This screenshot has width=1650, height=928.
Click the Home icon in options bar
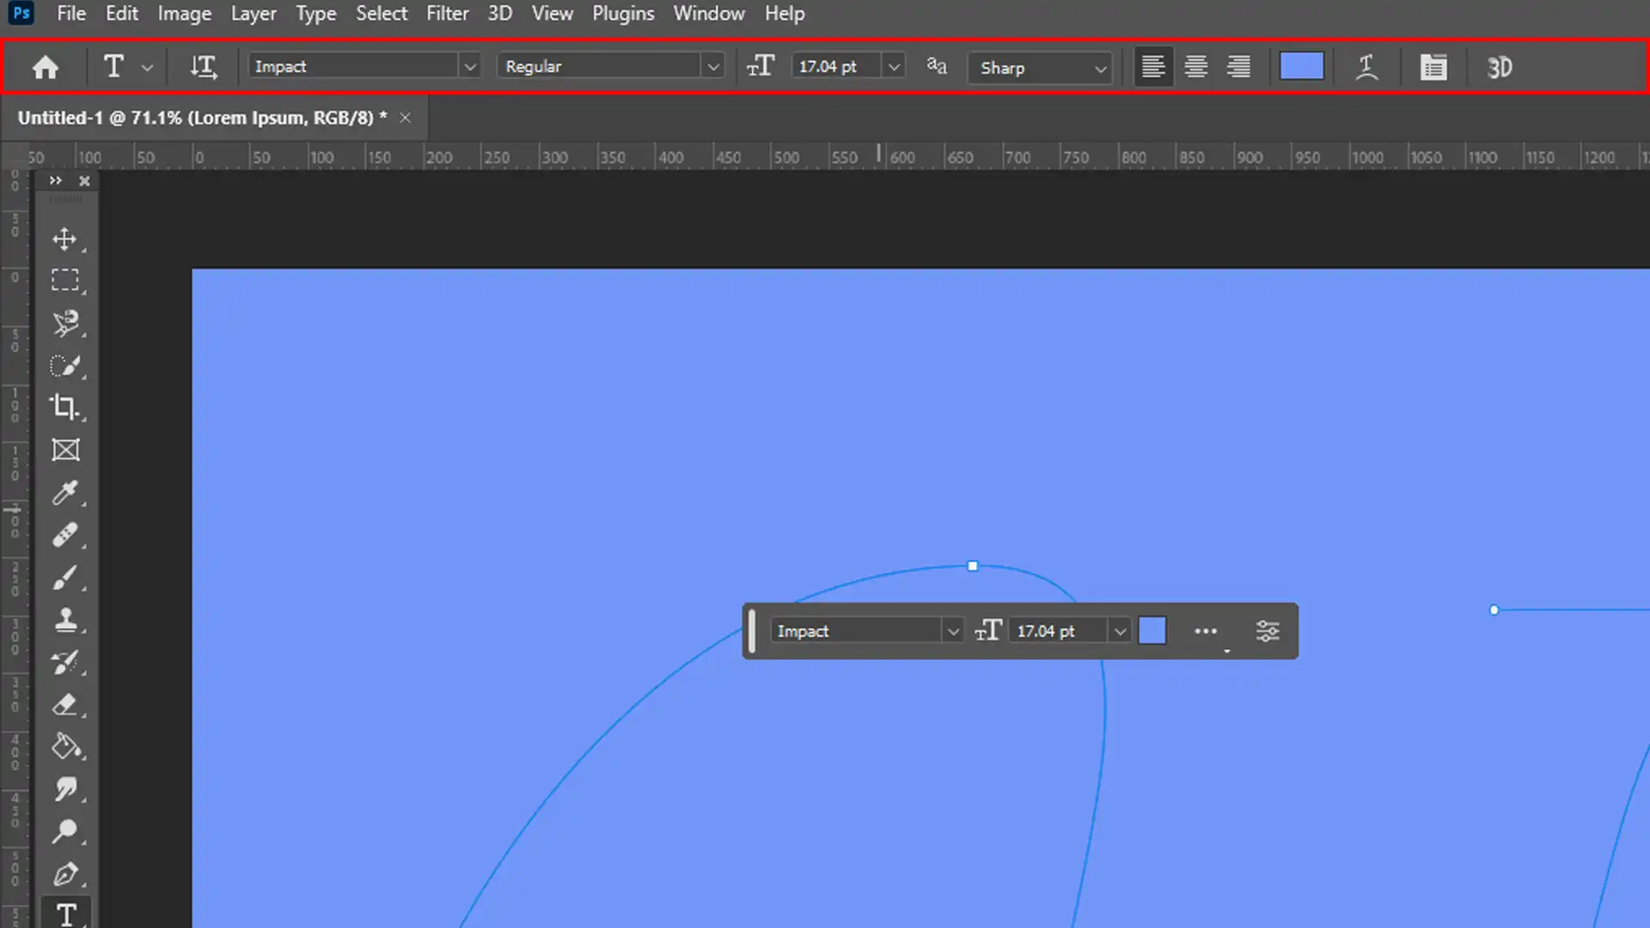point(46,67)
